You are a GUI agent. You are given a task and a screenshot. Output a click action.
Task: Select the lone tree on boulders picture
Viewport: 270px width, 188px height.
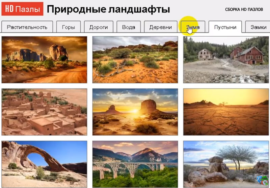226,164
